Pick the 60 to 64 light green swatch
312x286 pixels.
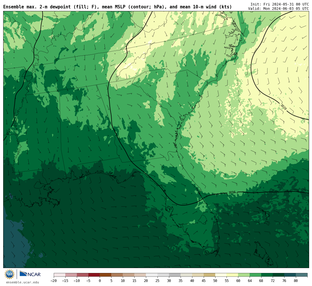(244, 275)
